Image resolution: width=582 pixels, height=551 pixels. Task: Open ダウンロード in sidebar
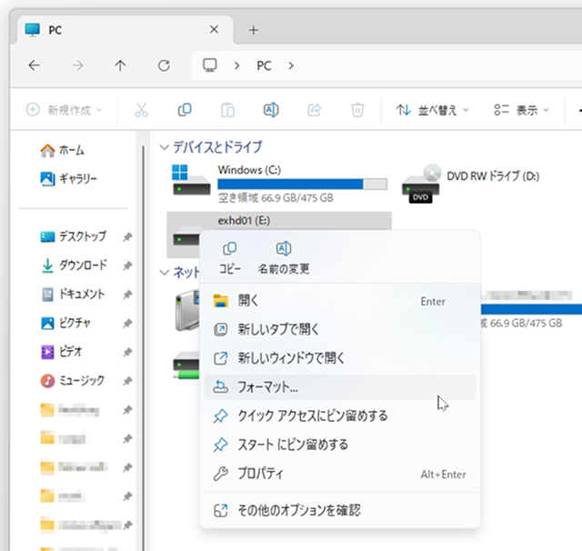coord(73,265)
